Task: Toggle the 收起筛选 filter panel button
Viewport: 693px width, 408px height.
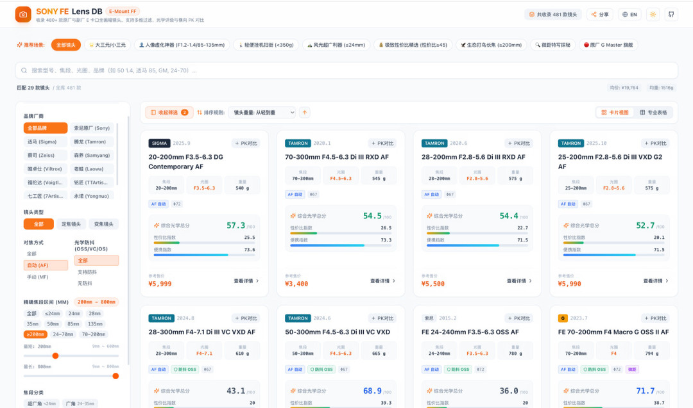Action: [x=169, y=113]
